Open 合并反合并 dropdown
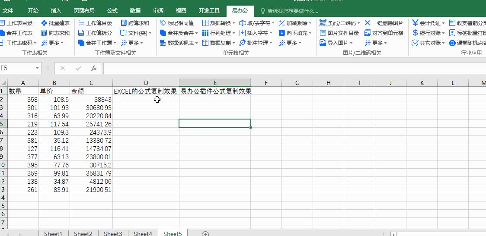The width and height of the screenshot is (486, 236). coord(196,33)
